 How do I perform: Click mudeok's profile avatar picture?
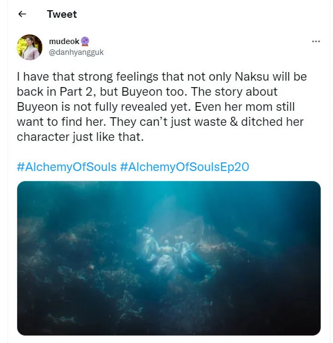click(30, 47)
